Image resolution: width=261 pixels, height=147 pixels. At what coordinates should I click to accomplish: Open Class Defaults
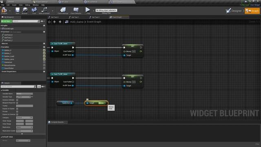pos(76,11)
